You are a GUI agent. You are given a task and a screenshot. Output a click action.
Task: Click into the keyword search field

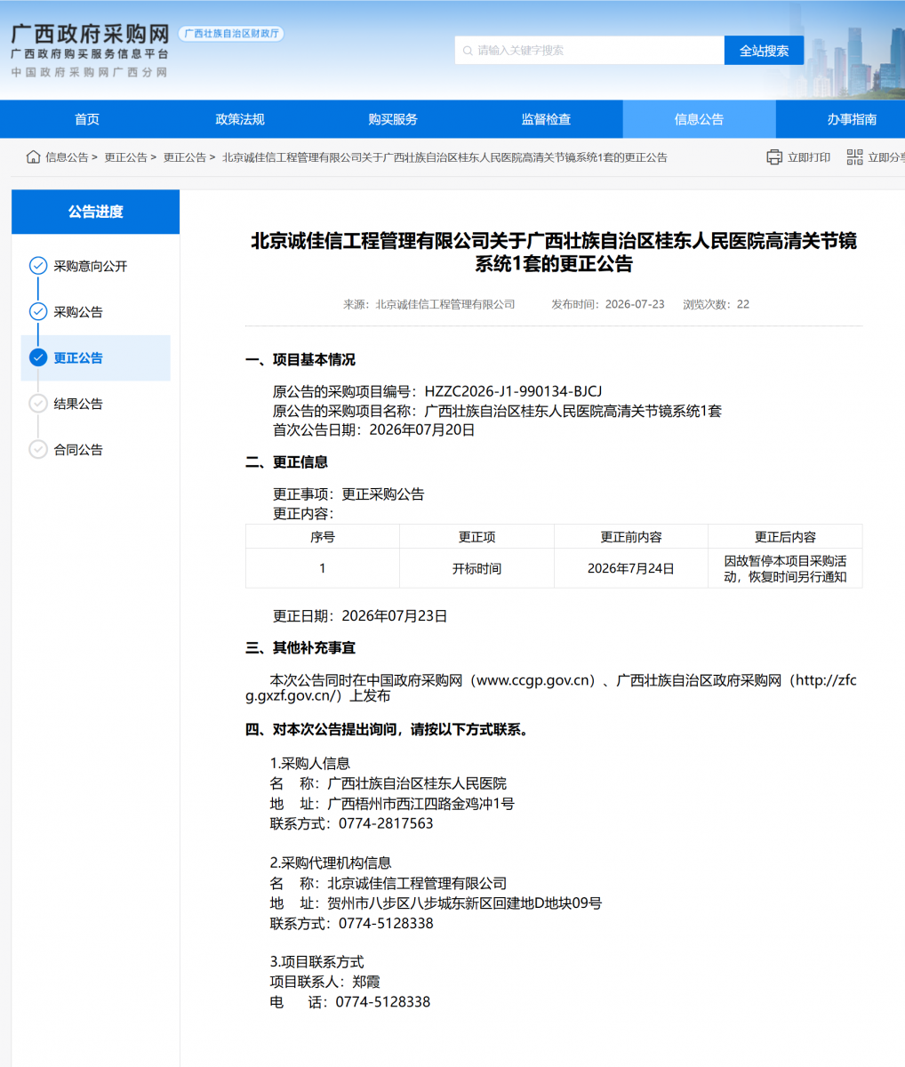point(589,51)
